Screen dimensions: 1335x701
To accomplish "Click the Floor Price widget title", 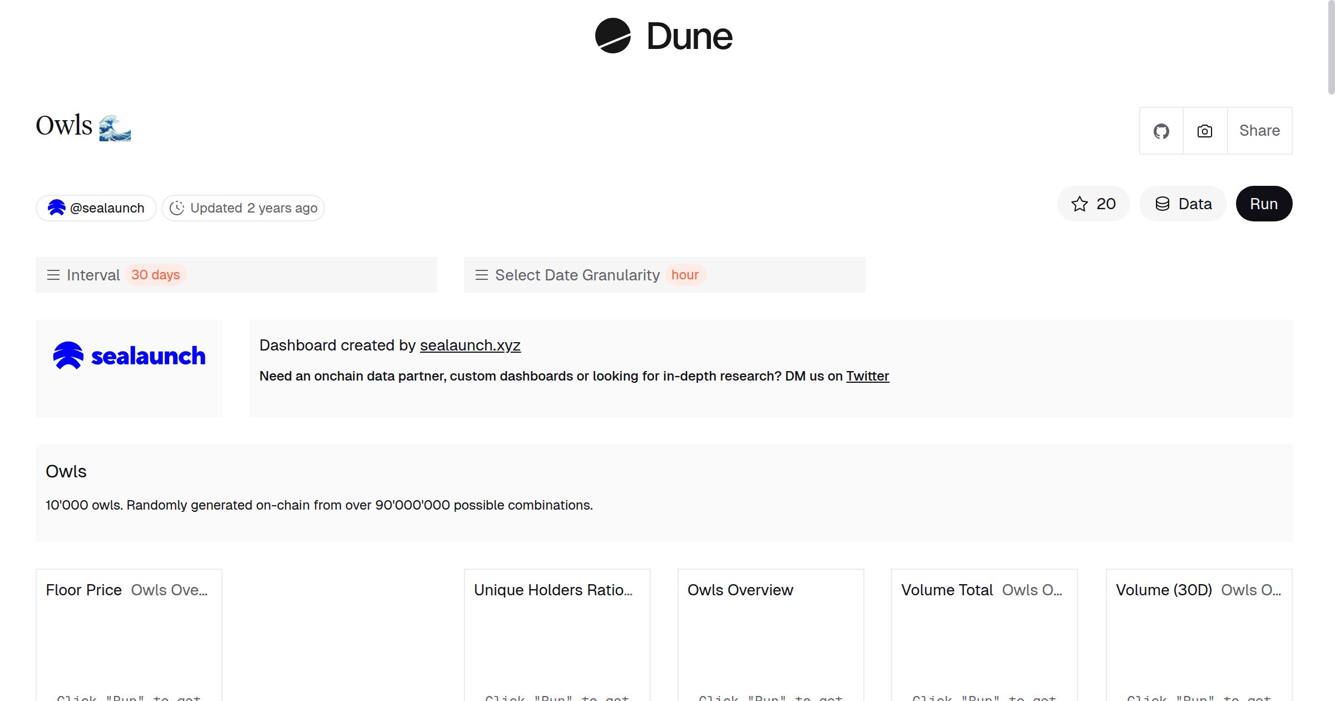I will (83, 590).
